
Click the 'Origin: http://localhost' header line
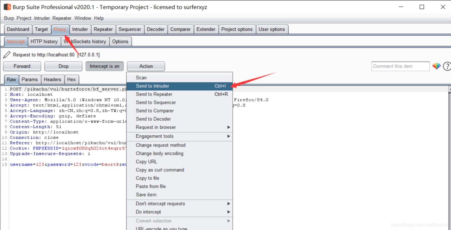(44, 132)
